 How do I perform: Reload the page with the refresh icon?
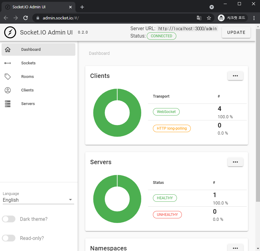[26, 18]
